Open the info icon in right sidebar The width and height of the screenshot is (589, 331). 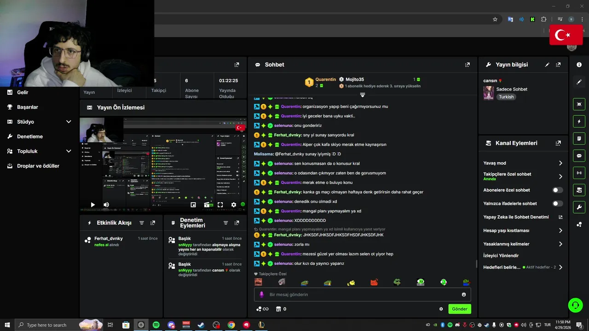coord(579,65)
